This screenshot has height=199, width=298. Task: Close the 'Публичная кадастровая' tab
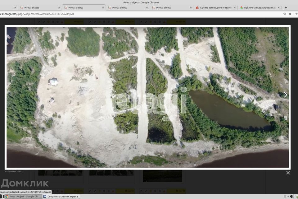279,7
